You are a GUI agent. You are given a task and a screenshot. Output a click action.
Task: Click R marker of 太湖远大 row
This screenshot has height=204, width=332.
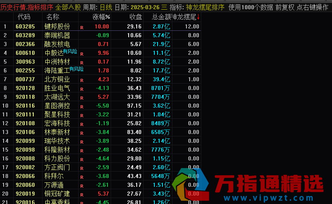click(82, 98)
